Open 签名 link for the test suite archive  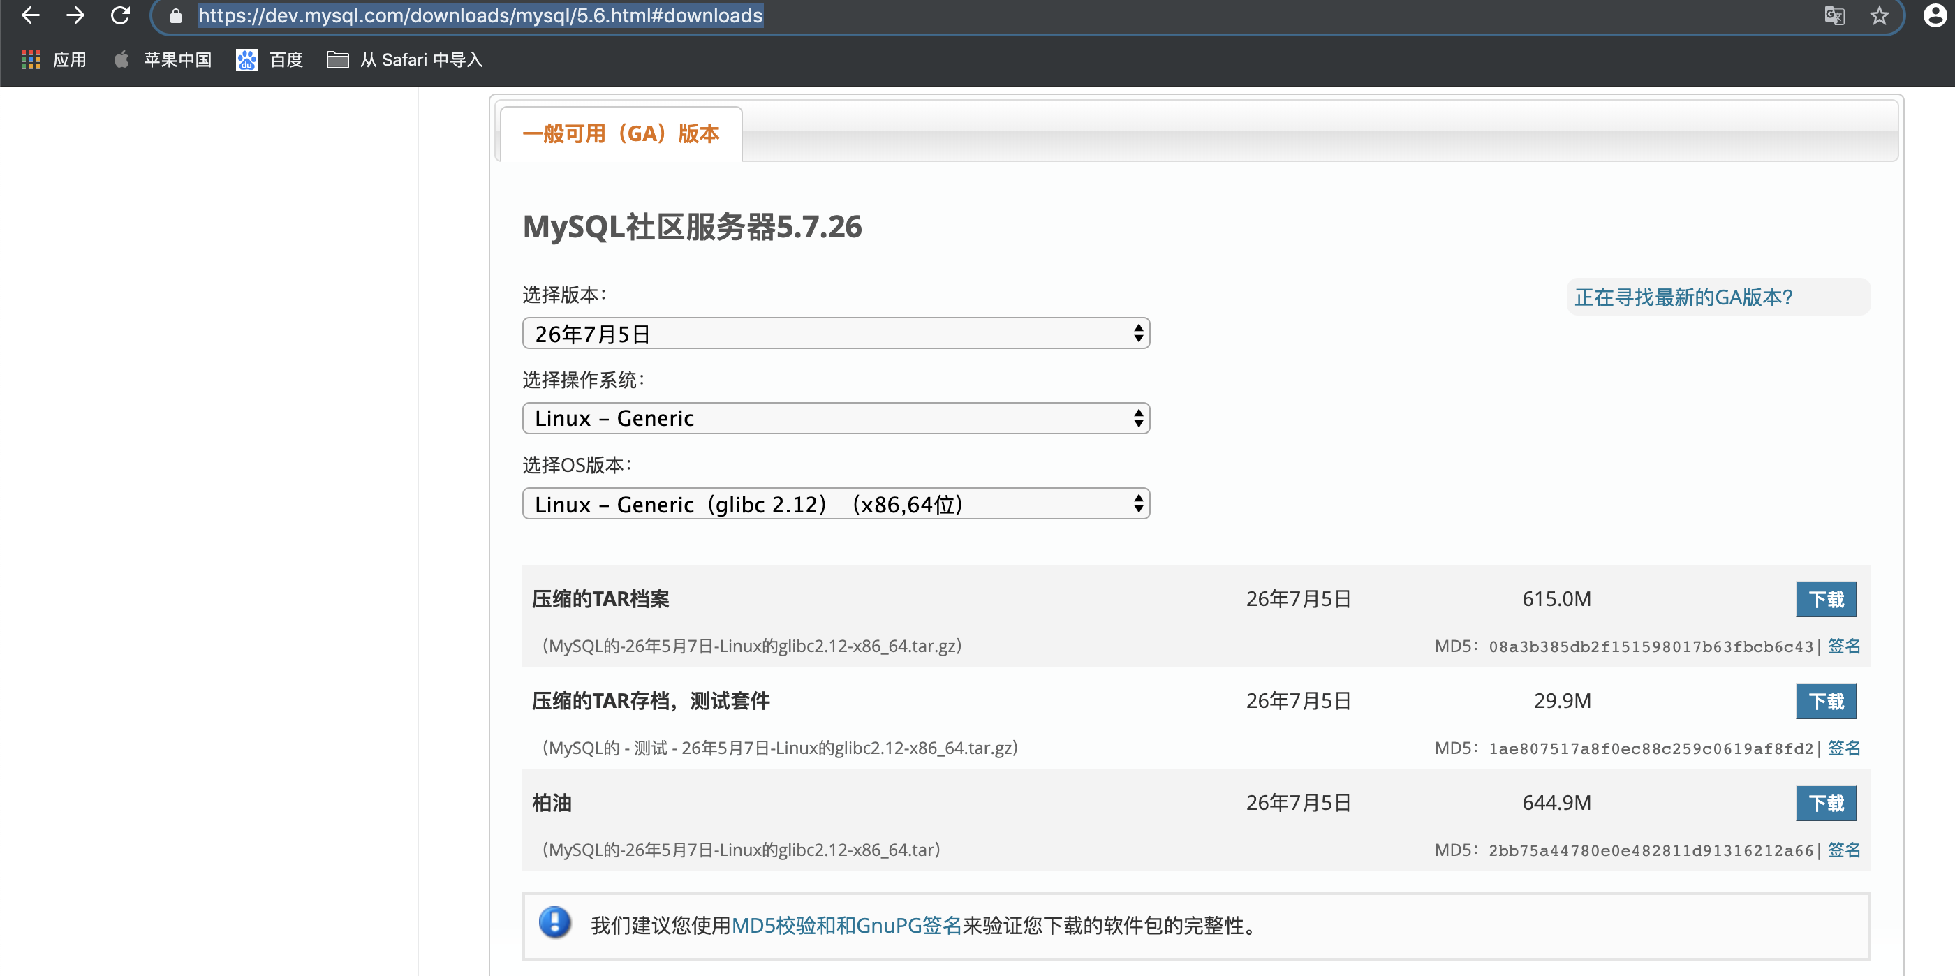1843,748
